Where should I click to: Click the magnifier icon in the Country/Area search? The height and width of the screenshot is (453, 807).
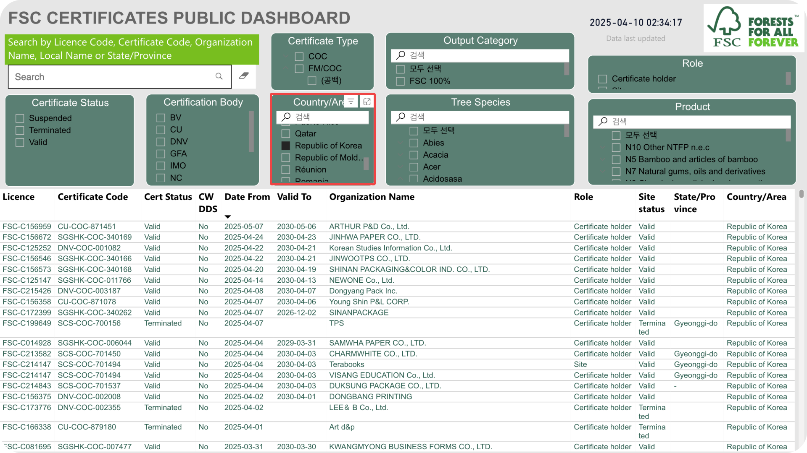click(x=286, y=117)
